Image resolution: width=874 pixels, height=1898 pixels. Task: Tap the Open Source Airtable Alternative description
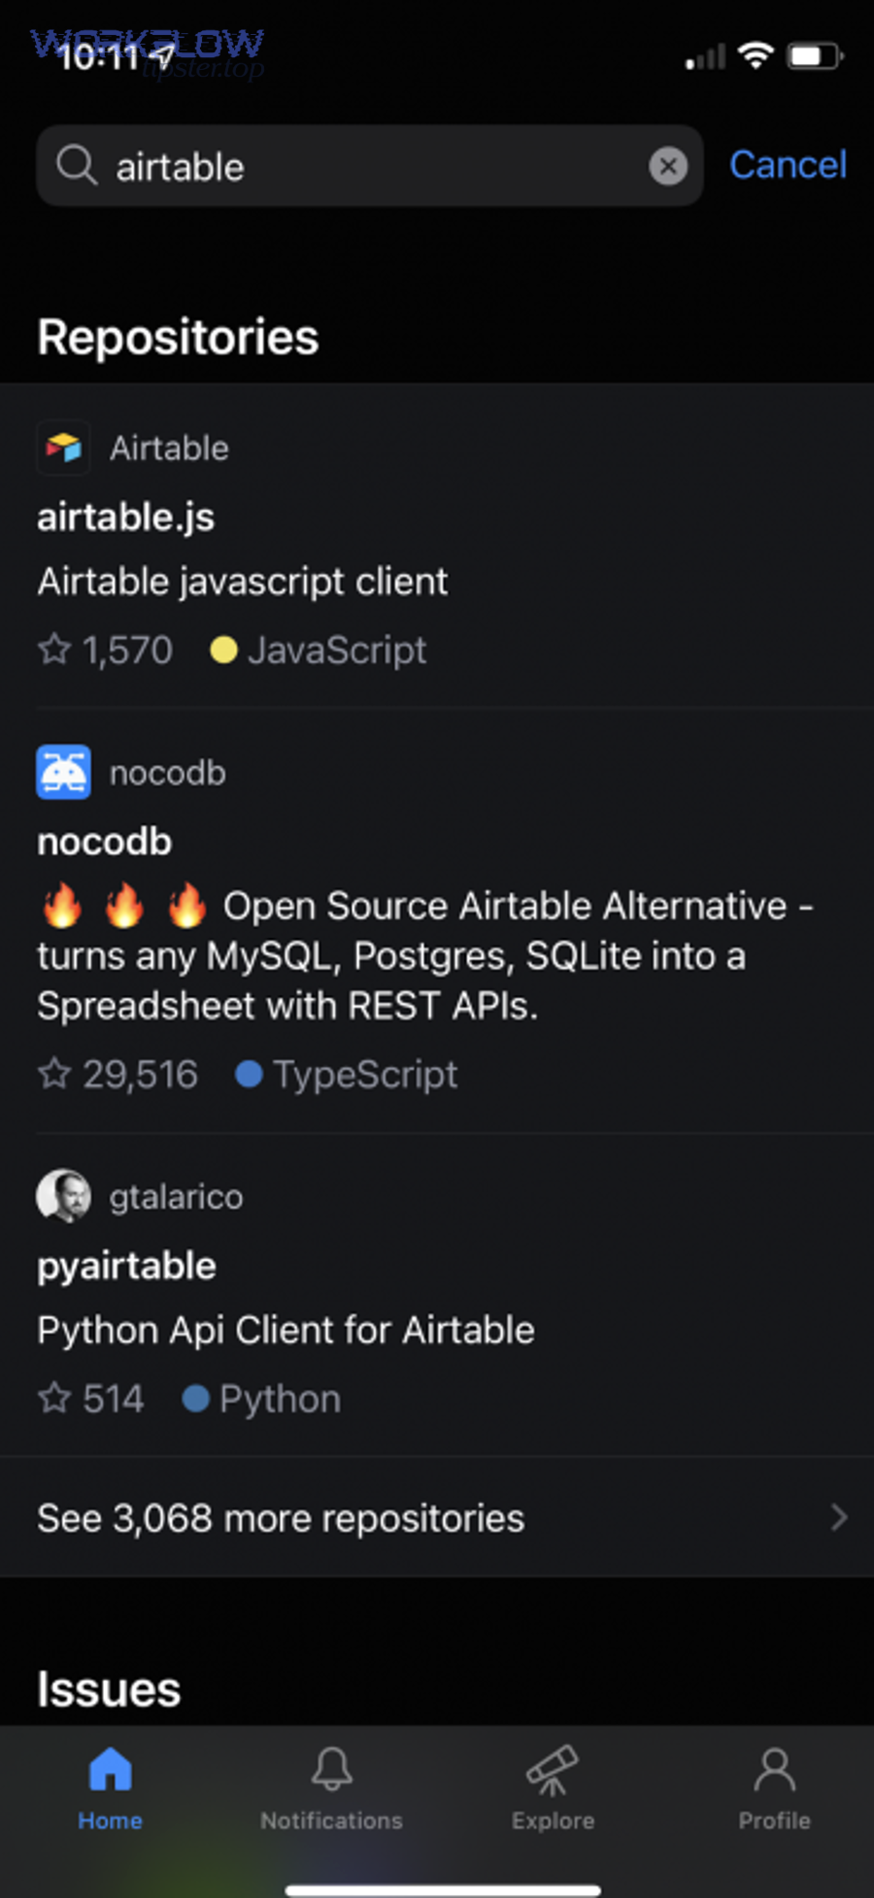(x=425, y=955)
